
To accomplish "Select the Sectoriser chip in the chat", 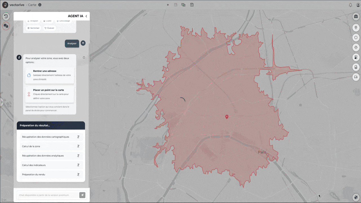I will tap(33, 28).
